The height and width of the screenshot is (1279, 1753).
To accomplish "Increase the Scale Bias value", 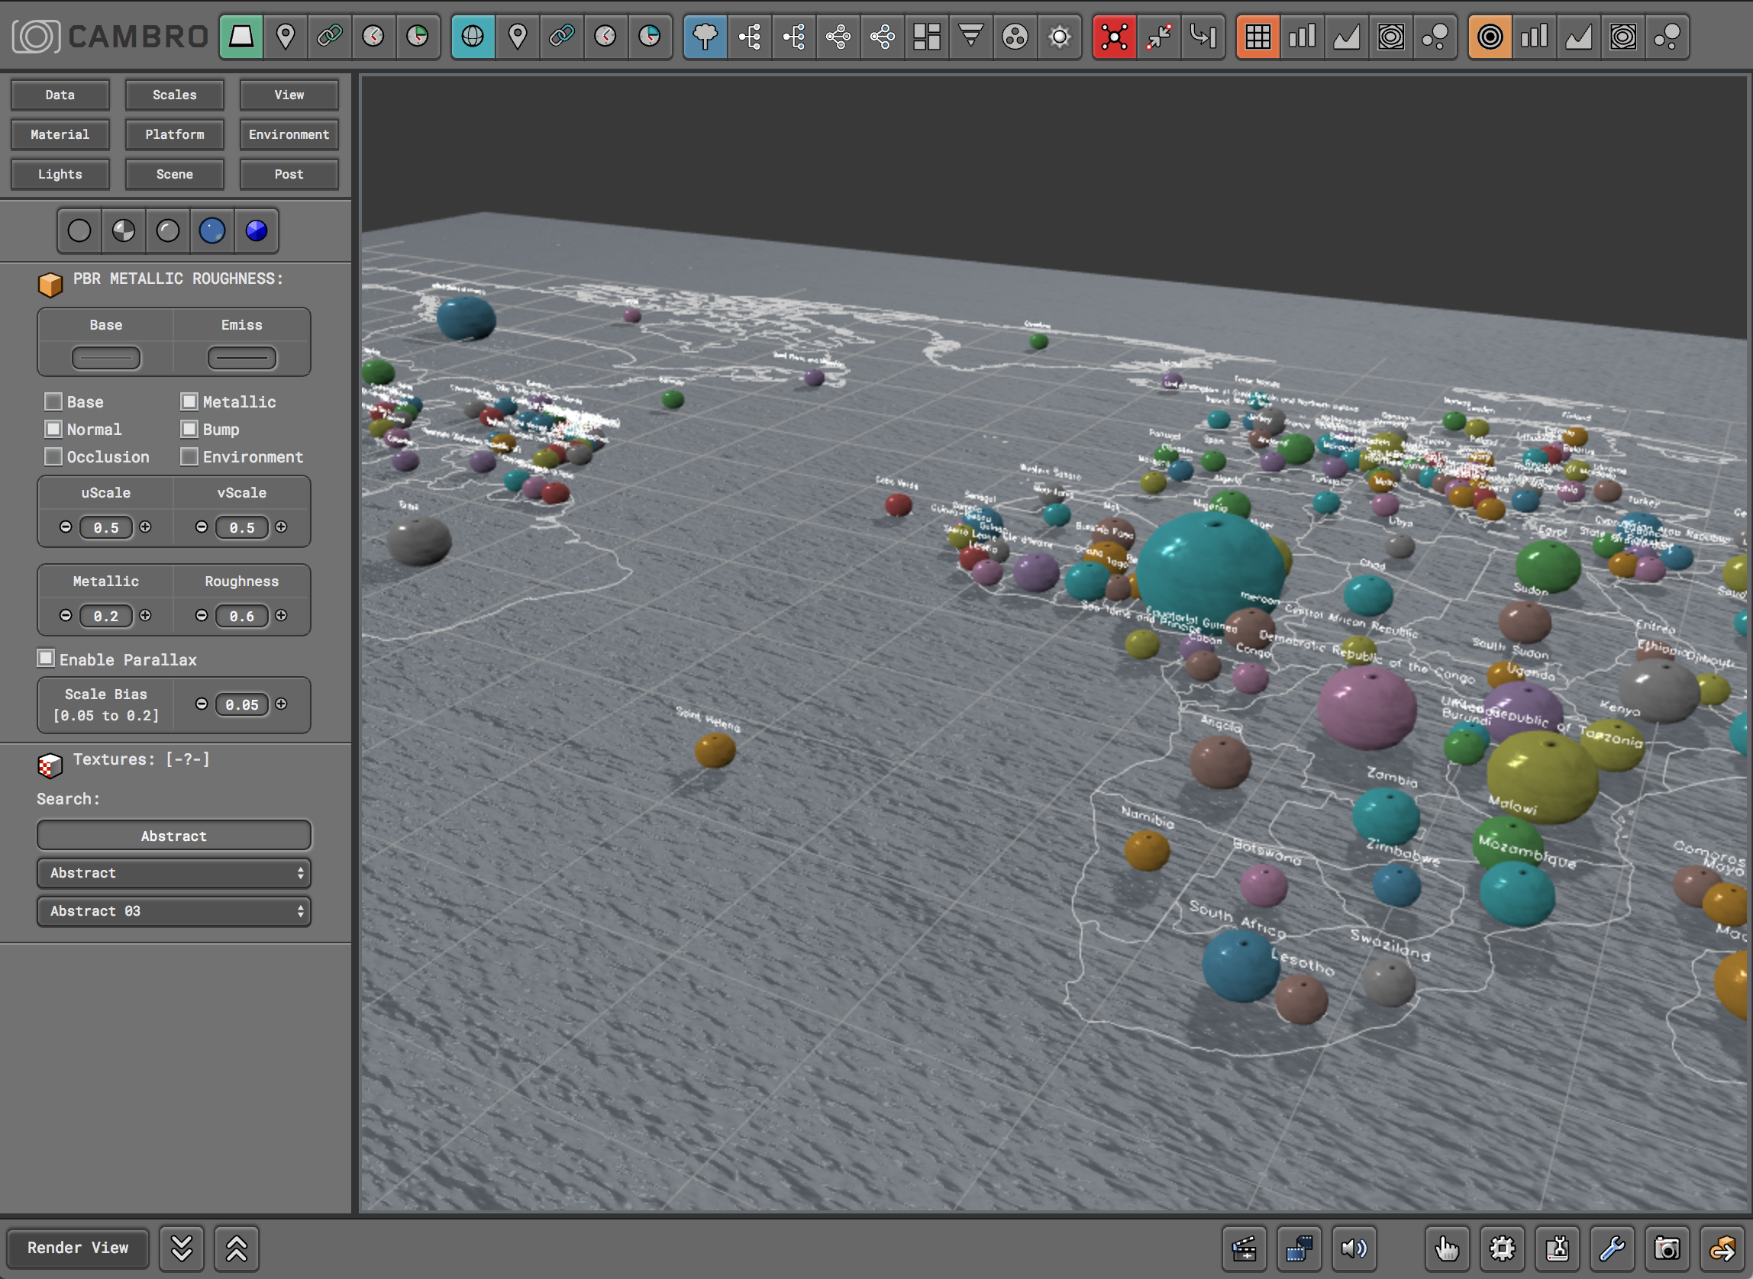I will (281, 704).
